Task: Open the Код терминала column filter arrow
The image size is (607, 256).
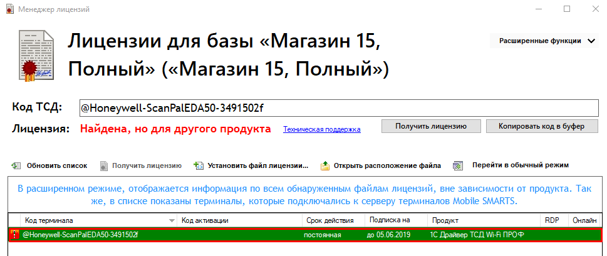Action: 172,220
